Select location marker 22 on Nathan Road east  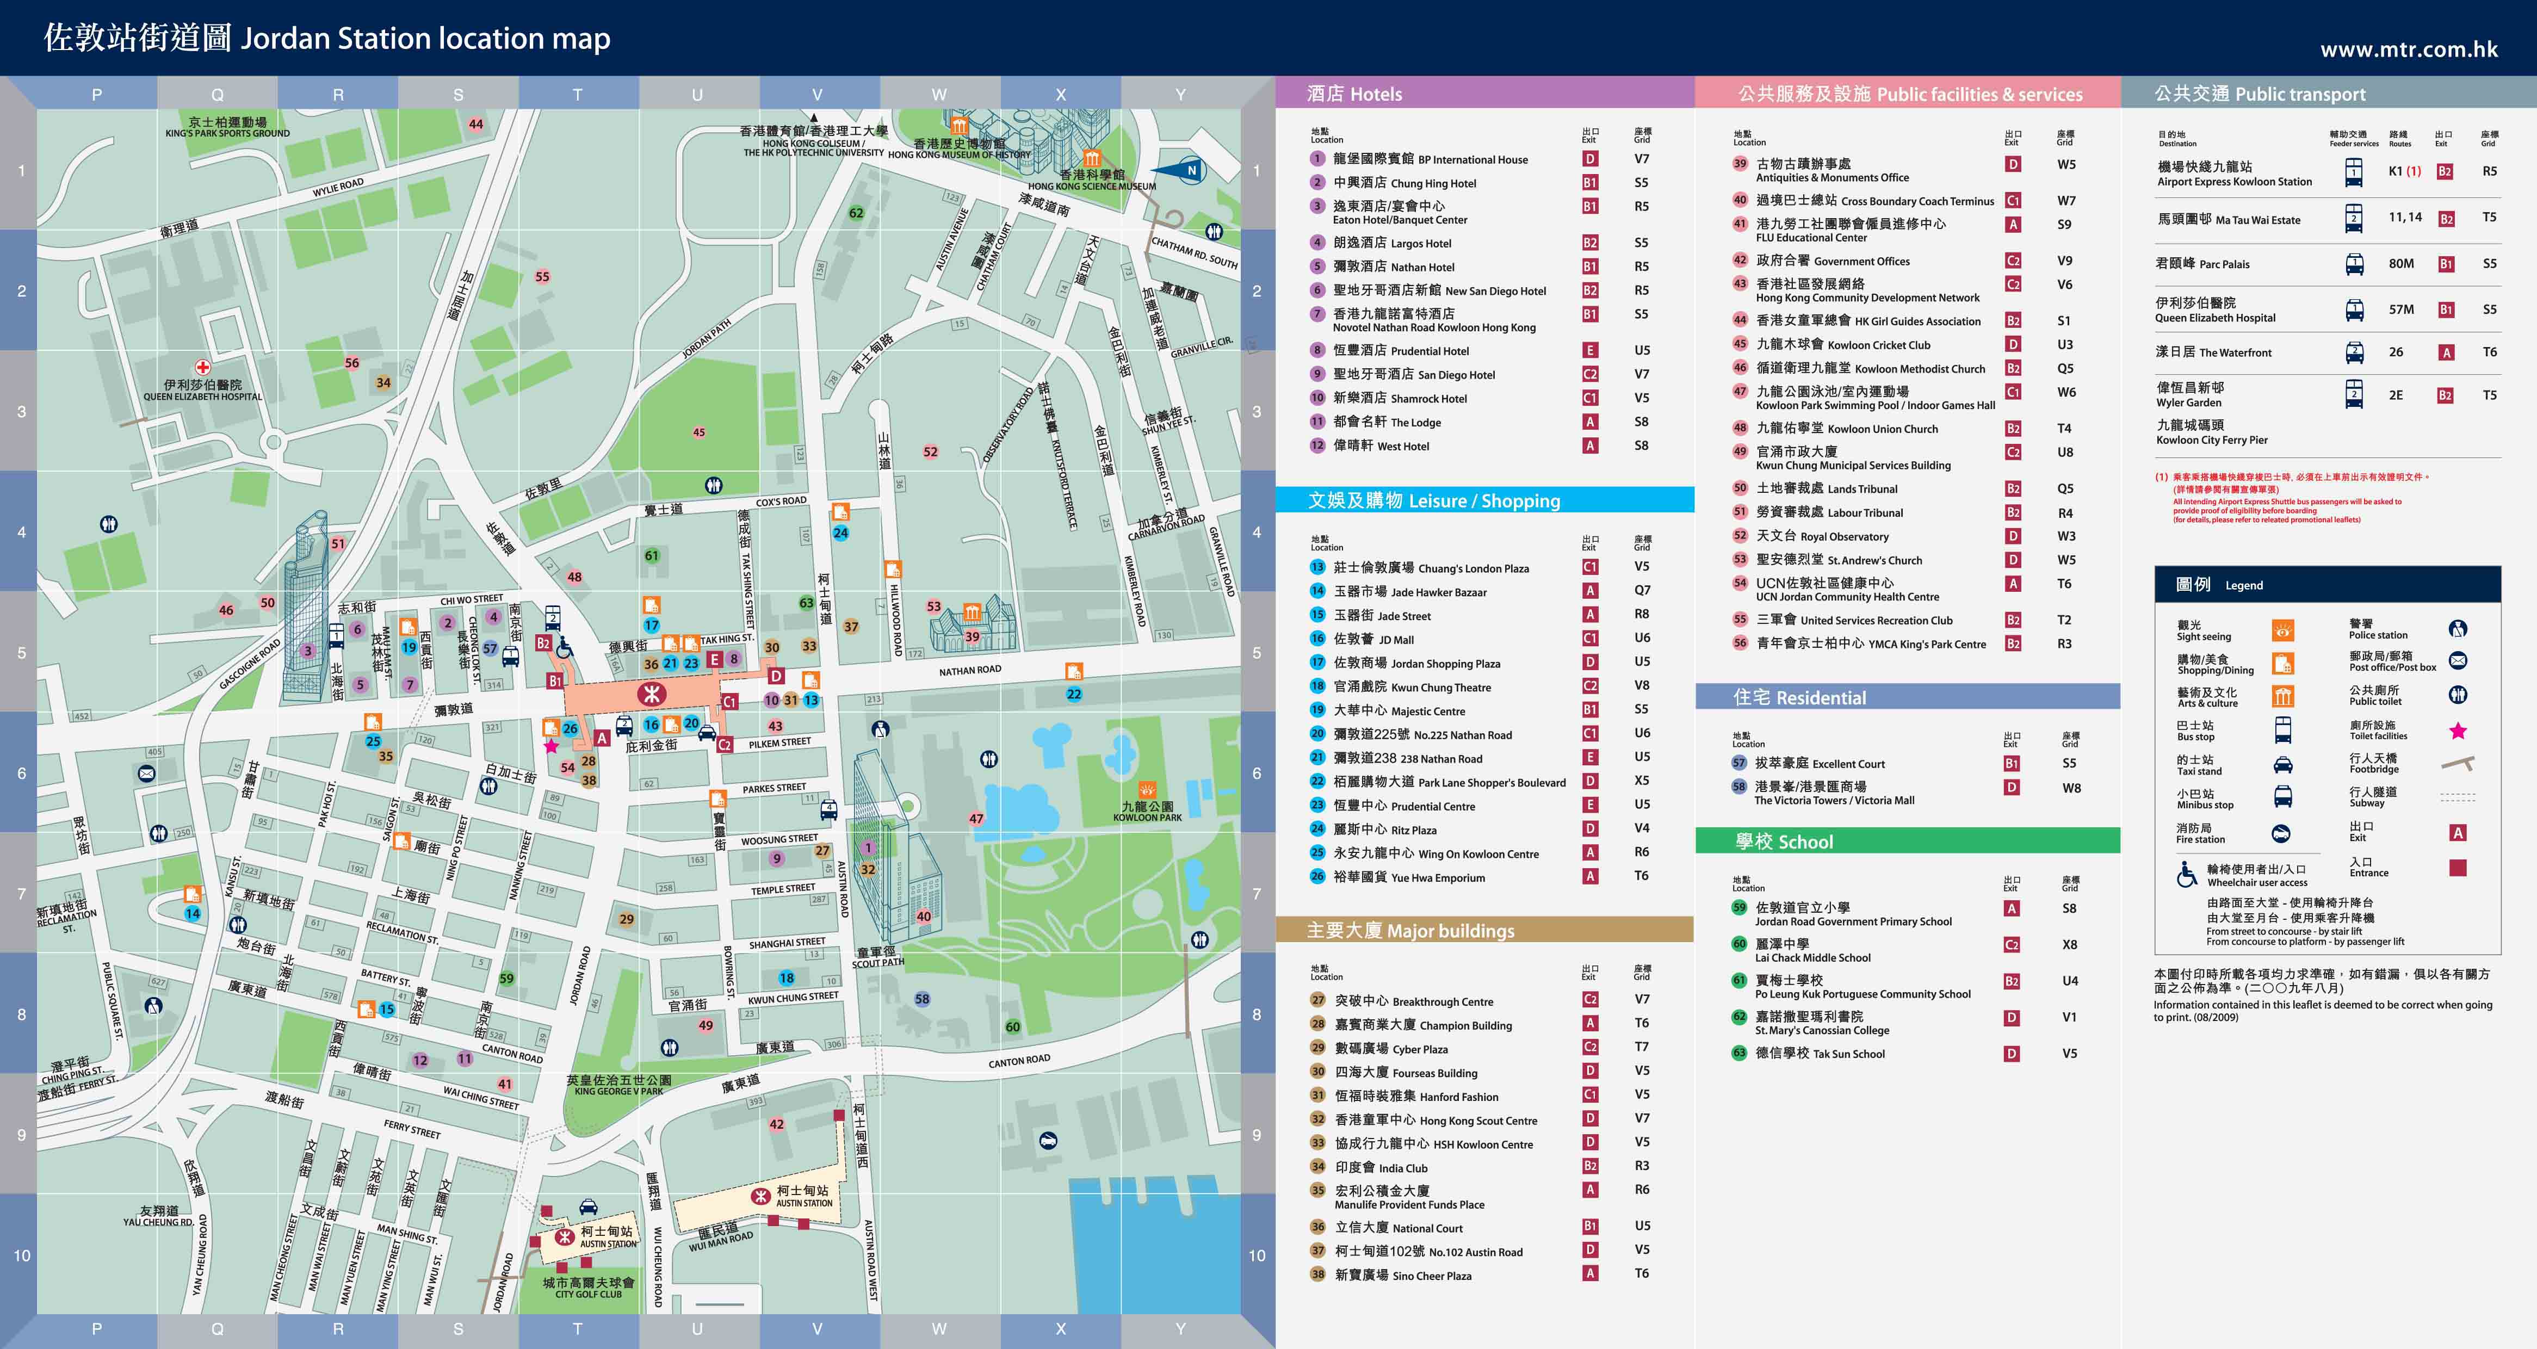tap(1074, 694)
